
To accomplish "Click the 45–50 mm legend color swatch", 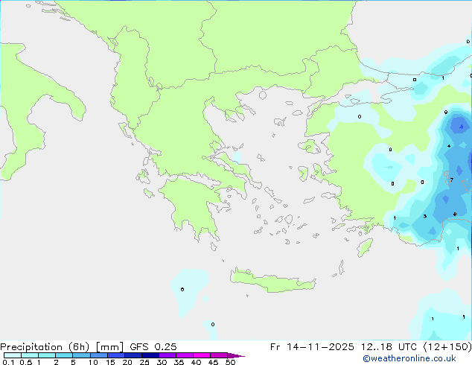I will (219, 355).
